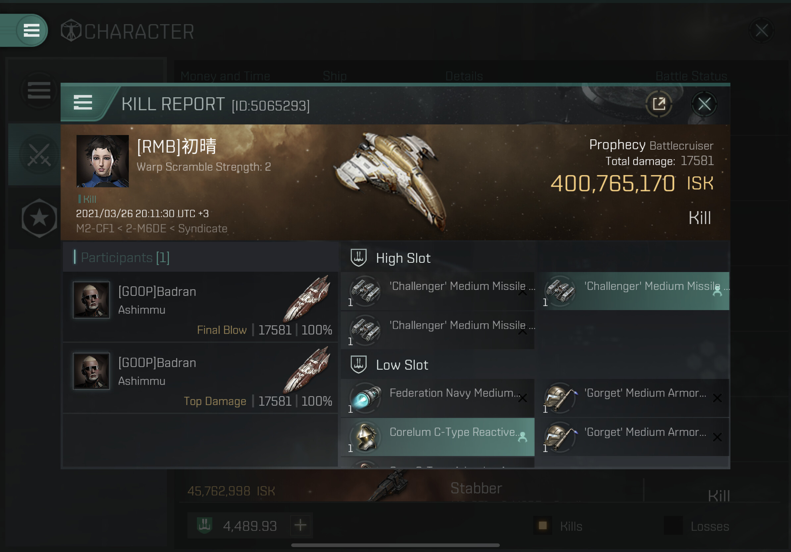Screen dimensions: 791x552
Task: Toggle the Kills filter checkbox
Action: (x=543, y=526)
